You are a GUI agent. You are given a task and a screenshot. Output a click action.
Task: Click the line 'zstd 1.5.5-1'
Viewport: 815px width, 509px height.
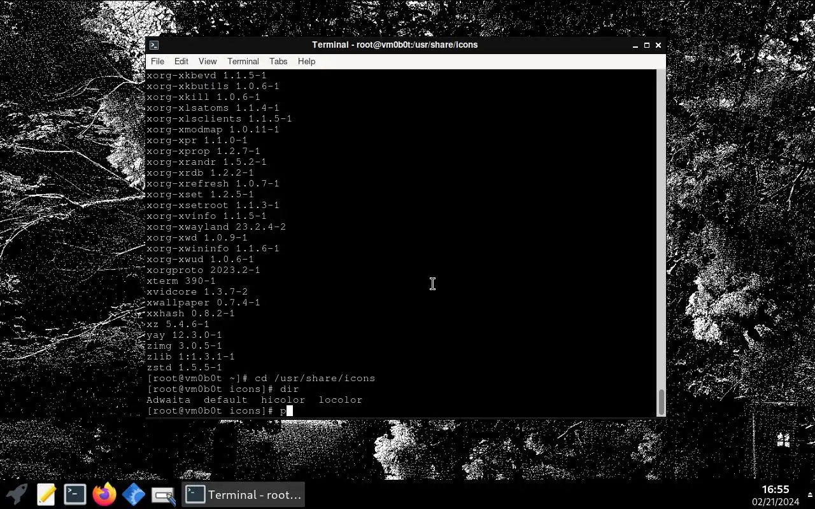[184, 367]
